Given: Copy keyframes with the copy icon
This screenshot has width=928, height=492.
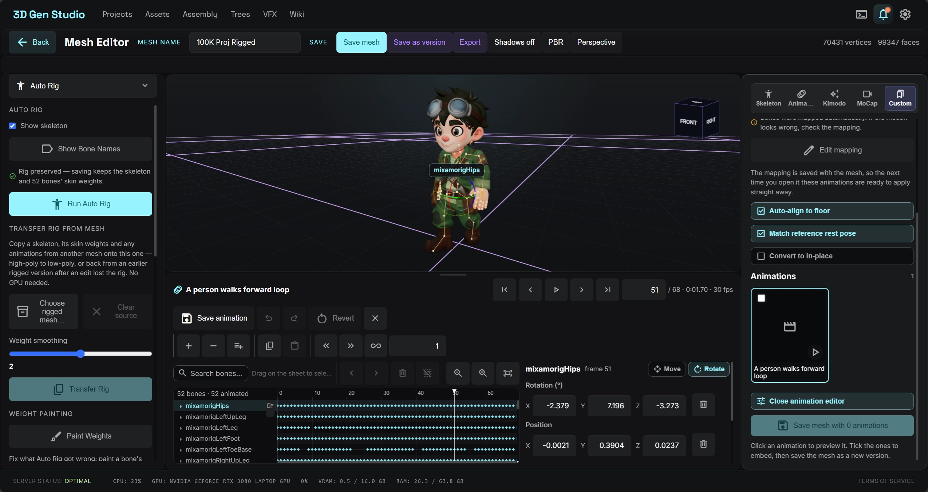Looking at the screenshot, I should click(269, 346).
